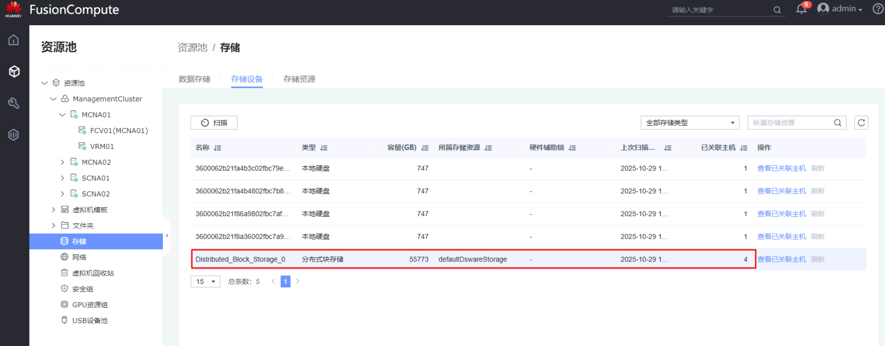Switch to the 数据存储 tab
This screenshot has width=885, height=346.
pos(194,79)
